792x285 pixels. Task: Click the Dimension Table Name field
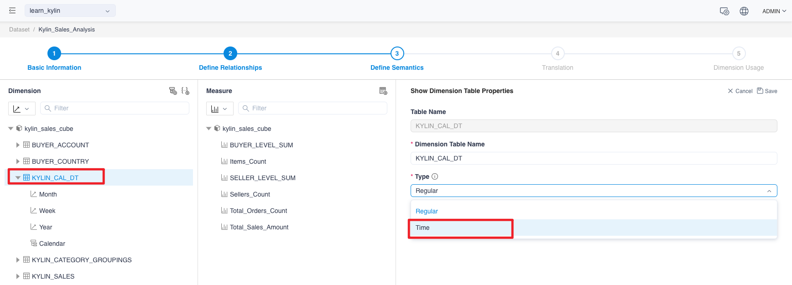(x=593, y=158)
